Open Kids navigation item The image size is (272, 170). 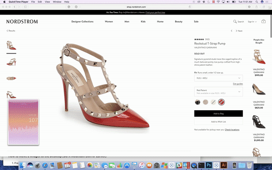143,21
